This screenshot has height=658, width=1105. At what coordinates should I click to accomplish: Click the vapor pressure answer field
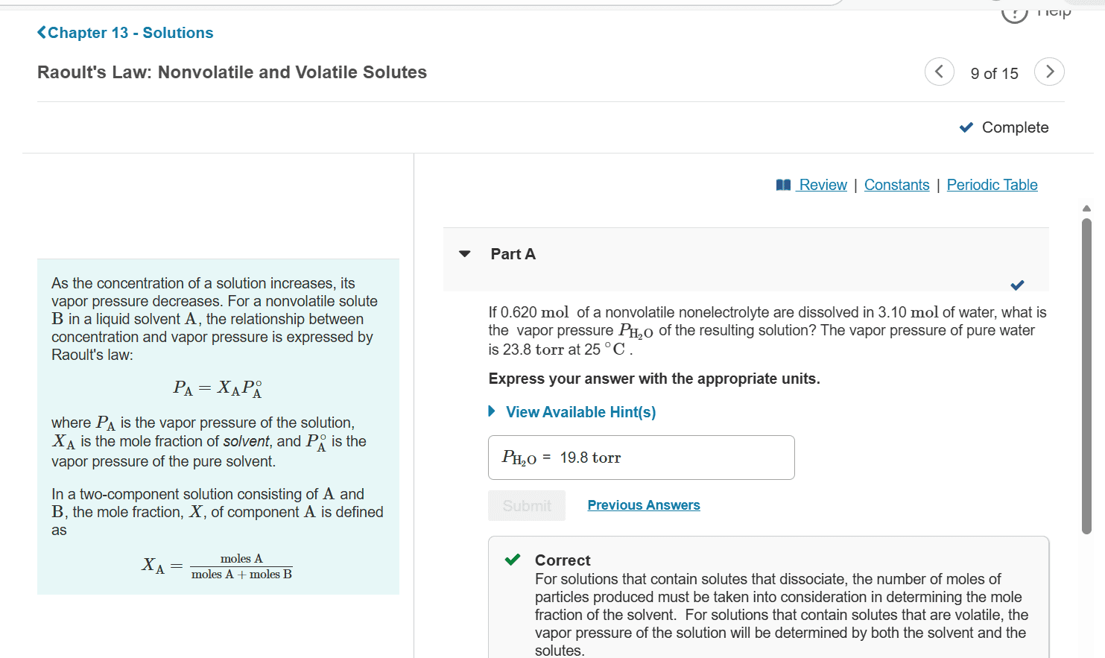point(641,457)
